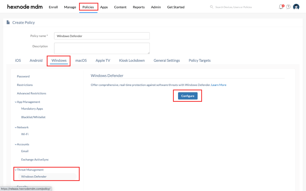
Task: Select Mandatory Apps
Action: [x=32, y=109]
